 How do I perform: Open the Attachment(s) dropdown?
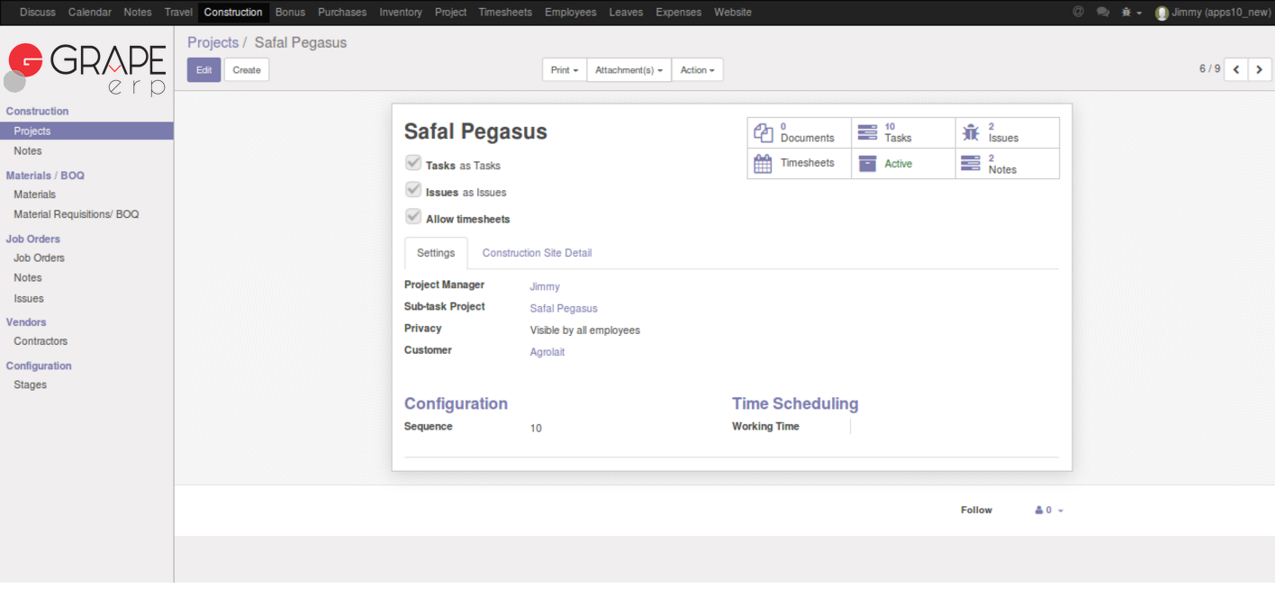pyautogui.click(x=628, y=70)
